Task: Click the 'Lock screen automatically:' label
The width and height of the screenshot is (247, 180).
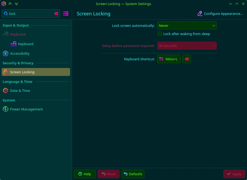Action: coord(133,26)
